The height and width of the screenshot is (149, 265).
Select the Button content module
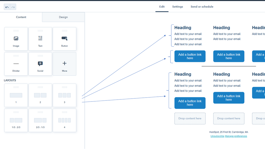(64, 39)
